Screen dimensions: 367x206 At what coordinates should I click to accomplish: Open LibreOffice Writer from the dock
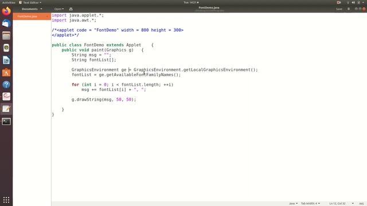6,60
